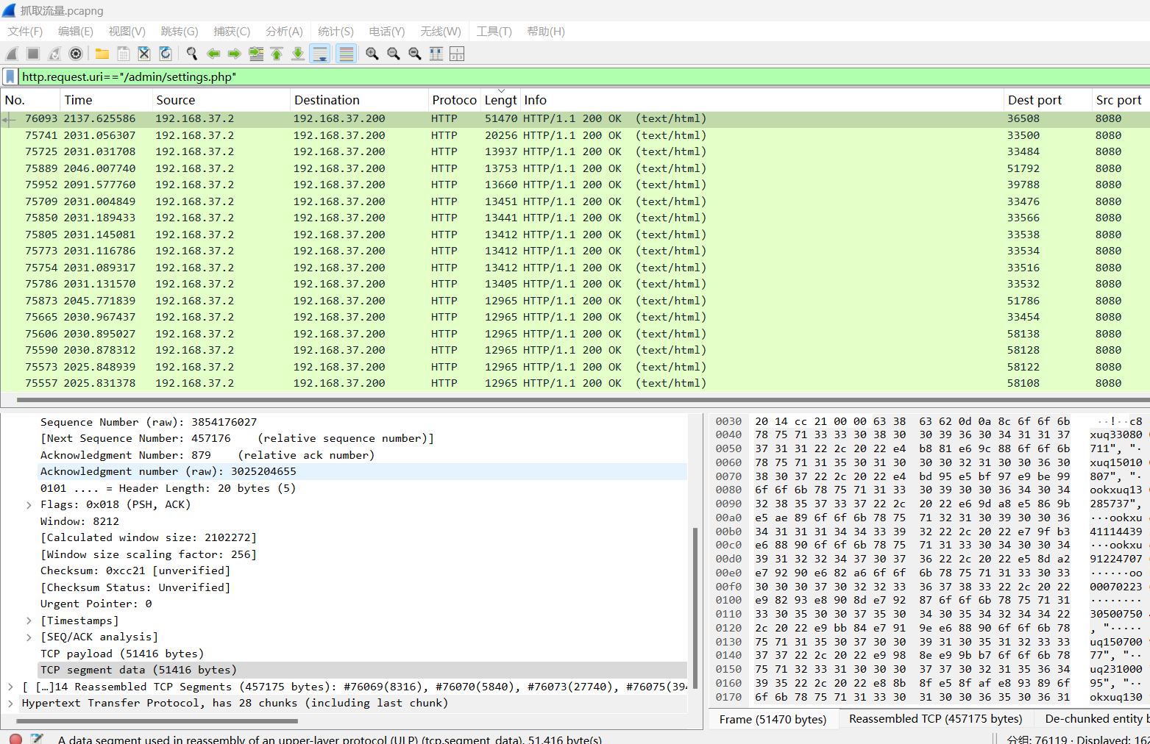The height and width of the screenshot is (744, 1150).
Task: Sort packets by the Src port column
Action: pyautogui.click(x=1120, y=100)
